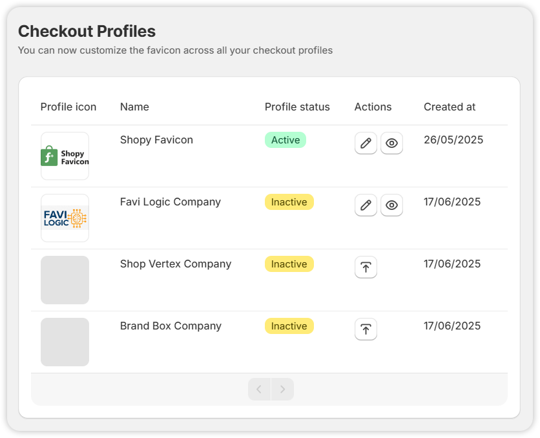This screenshot has width=540, height=438.
Task: Open the Shopy Favicon logo thumbnail
Action: coord(65,156)
